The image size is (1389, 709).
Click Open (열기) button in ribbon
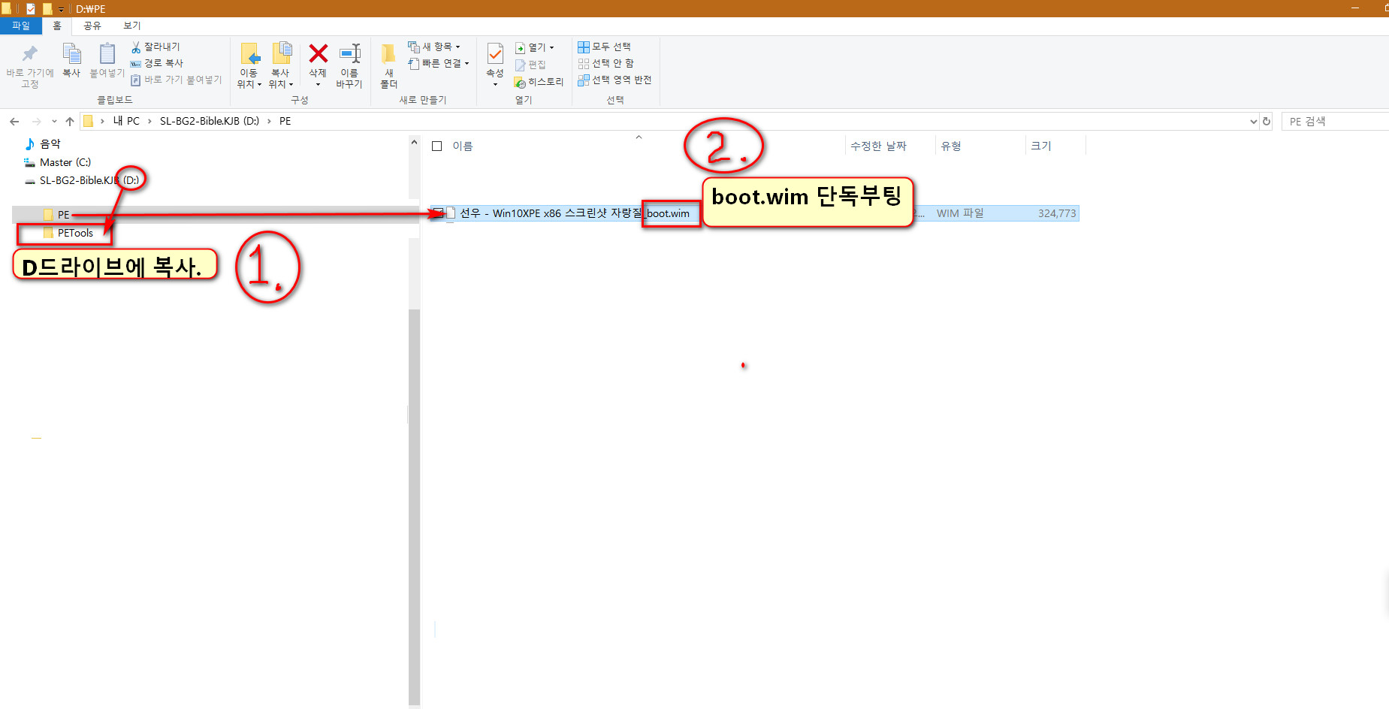[x=534, y=47]
